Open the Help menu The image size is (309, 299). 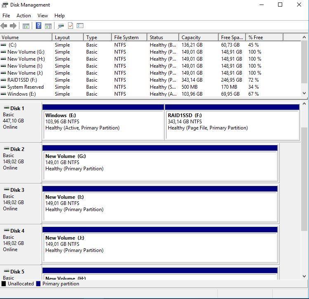tap(59, 16)
